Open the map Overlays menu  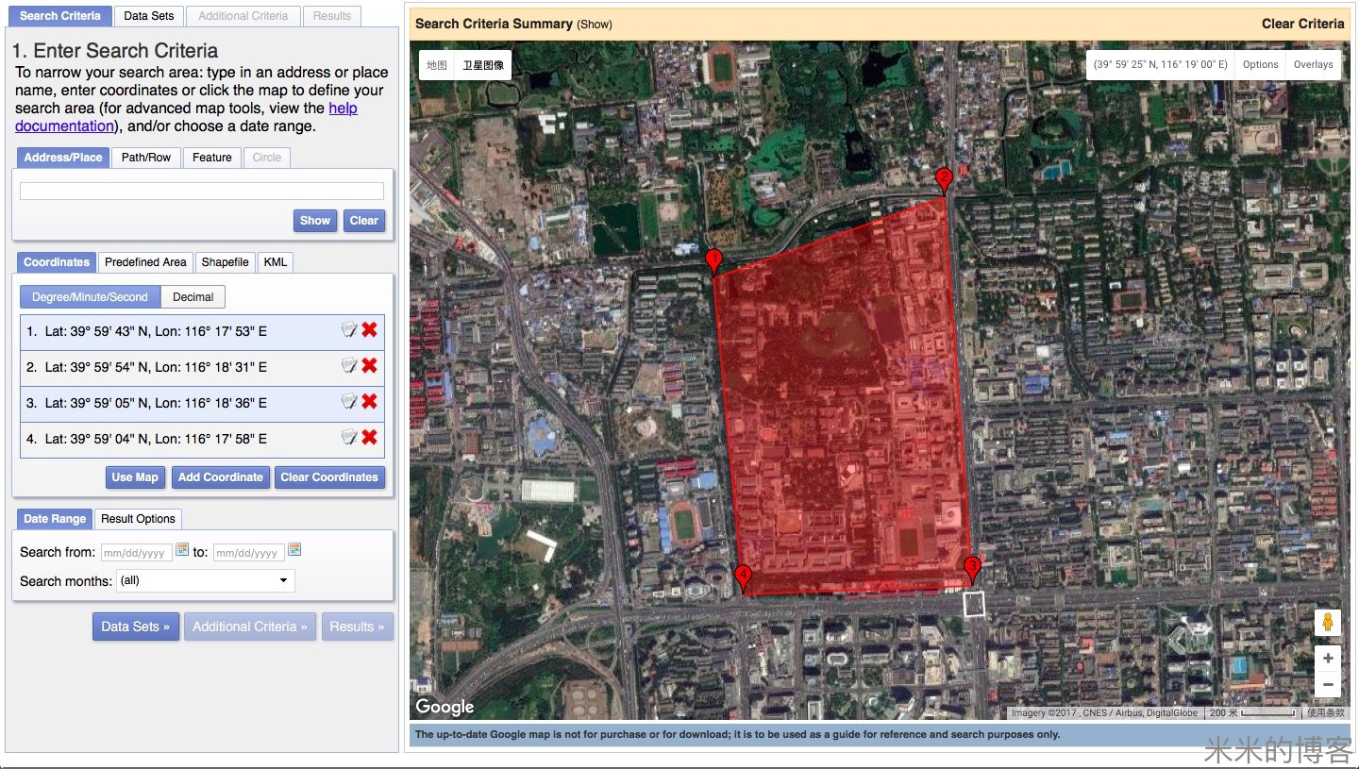[x=1313, y=65]
